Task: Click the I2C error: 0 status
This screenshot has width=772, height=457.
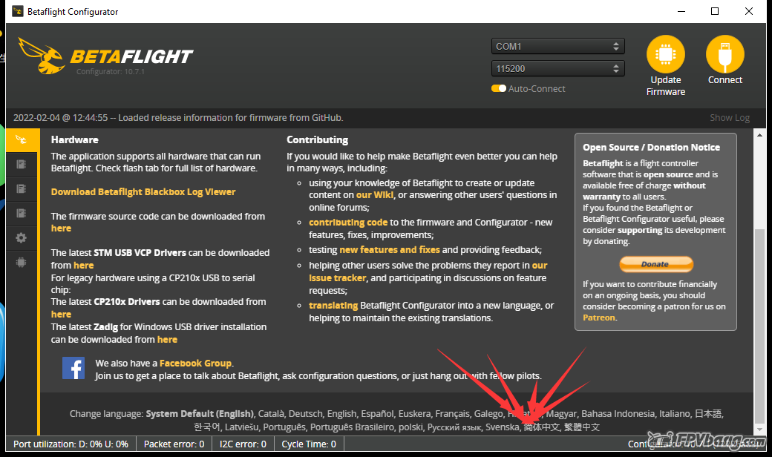Action: point(243,444)
